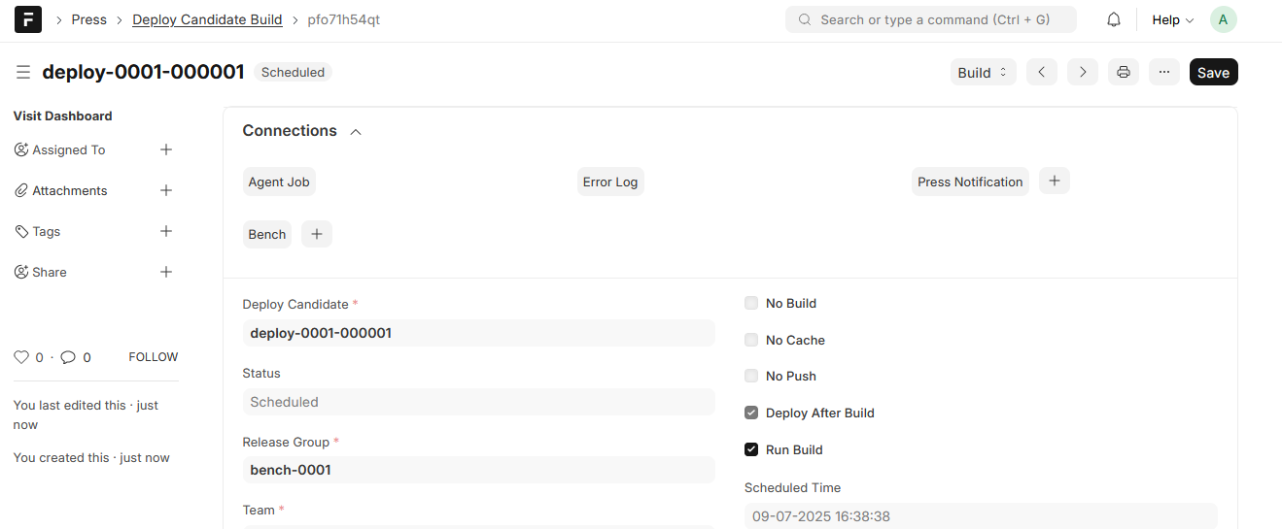Screen dimensions: 1282x529
Task: Click the Frappe home logo icon
Action: [28, 19]
